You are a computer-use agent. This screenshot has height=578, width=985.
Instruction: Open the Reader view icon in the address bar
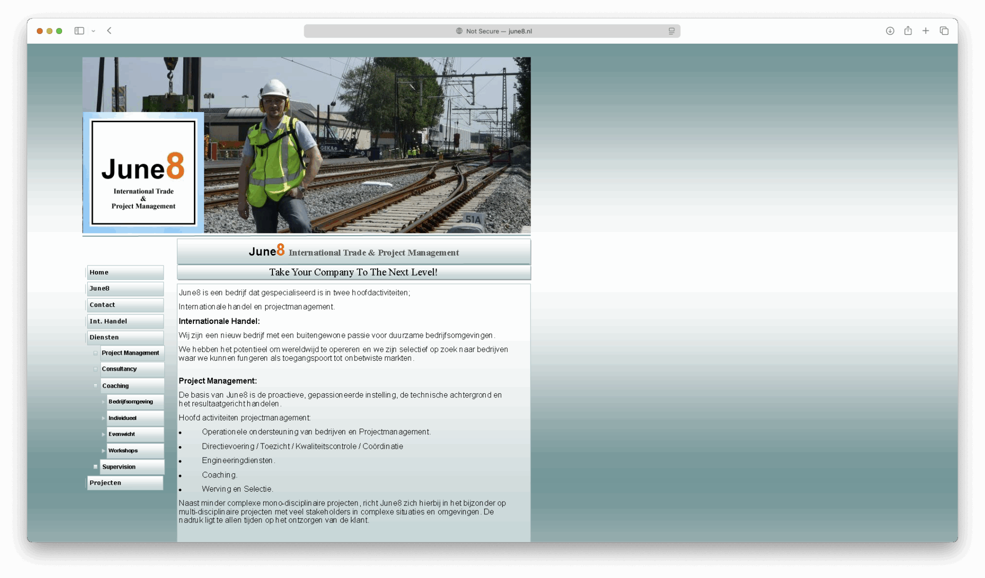point(671,31)
